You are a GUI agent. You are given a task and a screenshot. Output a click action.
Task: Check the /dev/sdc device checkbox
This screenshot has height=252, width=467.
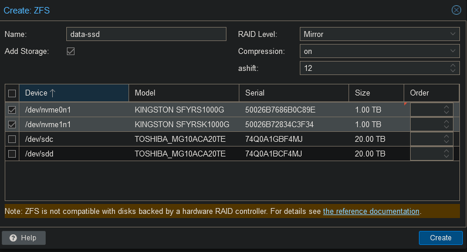click(12, 139)
